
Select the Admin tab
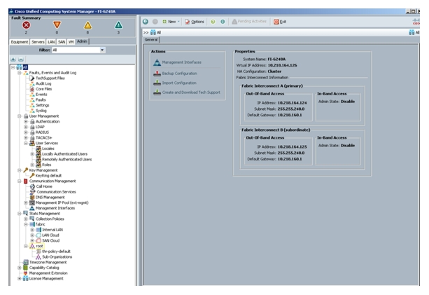[x=82, y=41]
